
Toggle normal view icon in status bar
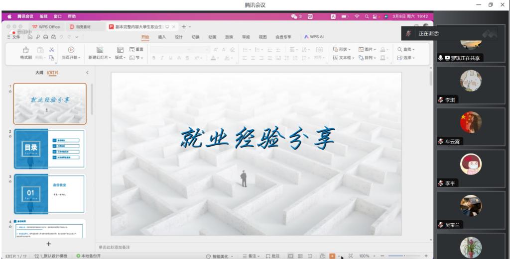pos(291,256)
